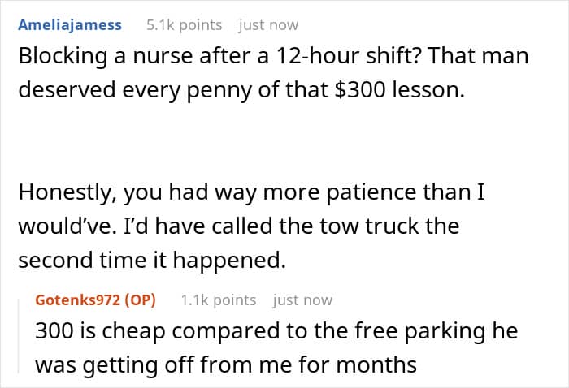
Task: Click the line starting "Blocking a nurse"
Action: tap(272, 57)
